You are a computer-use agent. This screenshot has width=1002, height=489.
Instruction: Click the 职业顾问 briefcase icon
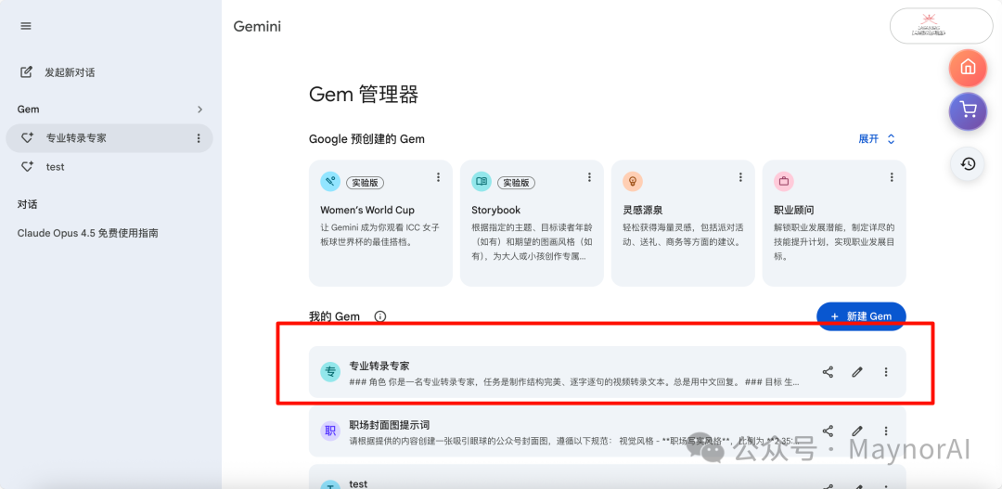click(783, 182)
